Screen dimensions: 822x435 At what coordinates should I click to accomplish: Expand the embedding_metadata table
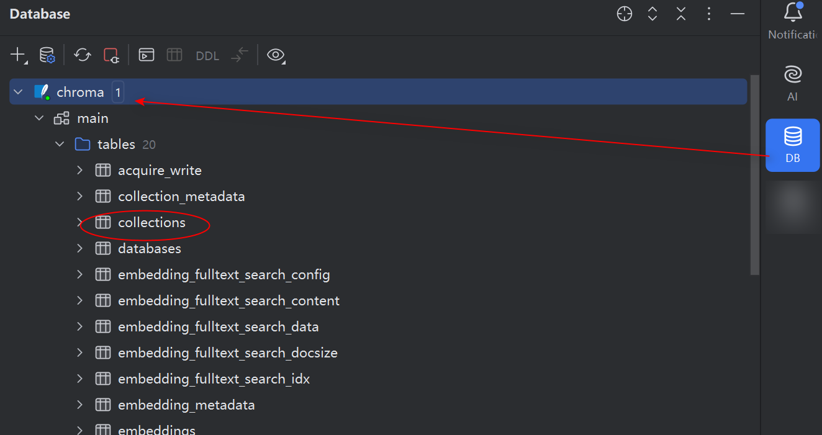click(79, 405)
